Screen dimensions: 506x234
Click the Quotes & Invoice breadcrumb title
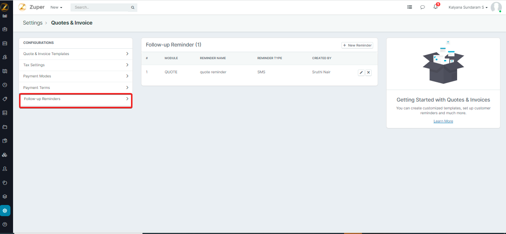(x=72, y=23)
